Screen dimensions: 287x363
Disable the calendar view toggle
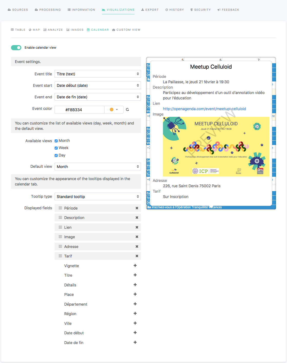point(16,48)
